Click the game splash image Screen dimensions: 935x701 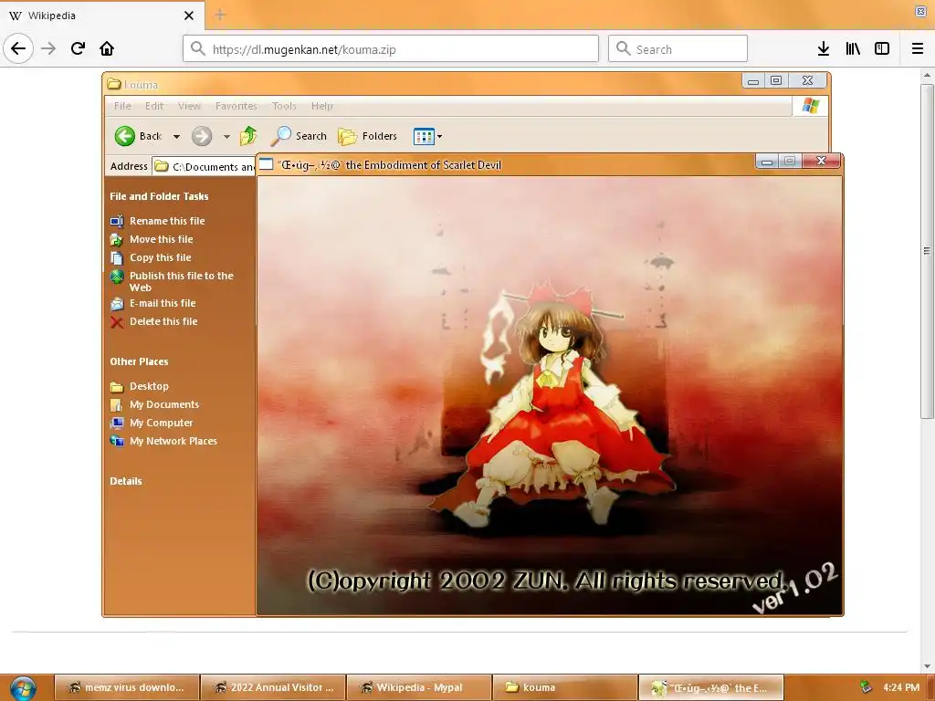(549, 396)
